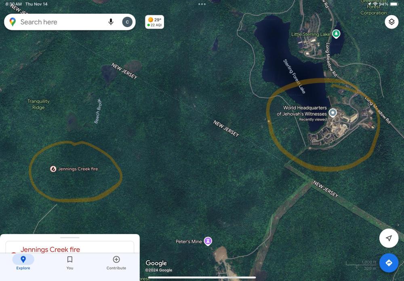Switch to the Contribute tab
Image resolution: width=404 pixels, height=281 pixels.
tap(116, 263)
